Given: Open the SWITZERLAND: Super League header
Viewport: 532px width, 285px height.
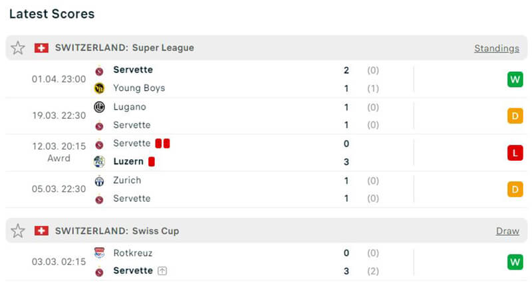Looking at the screenshot, I should [124, 48].
